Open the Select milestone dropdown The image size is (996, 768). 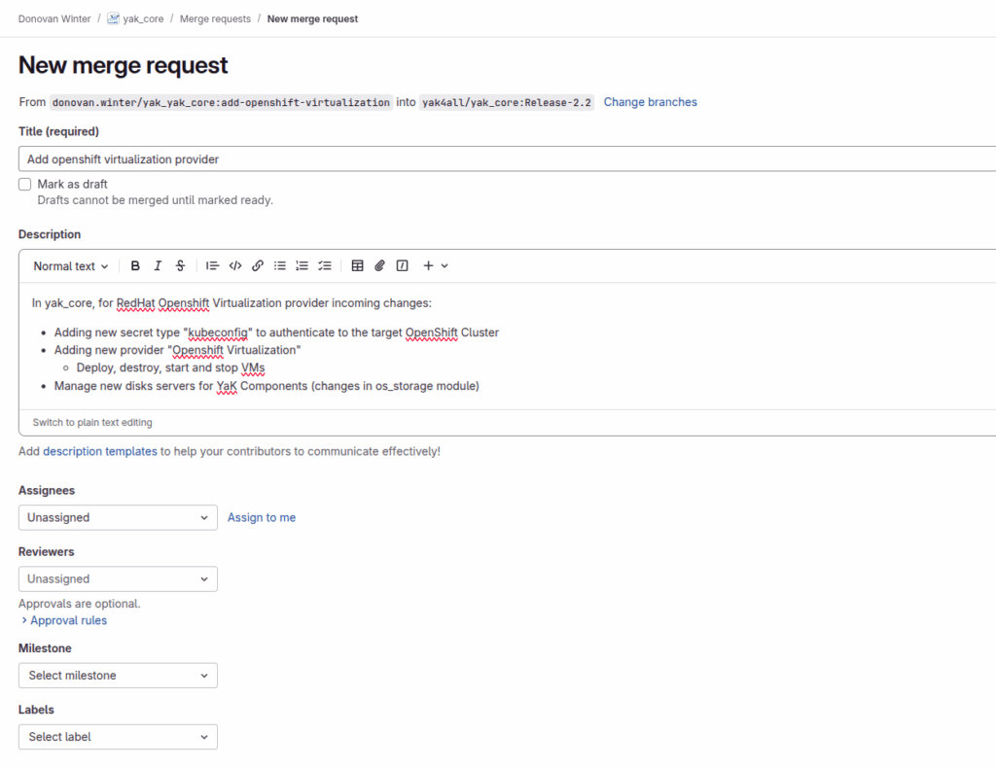118,676
